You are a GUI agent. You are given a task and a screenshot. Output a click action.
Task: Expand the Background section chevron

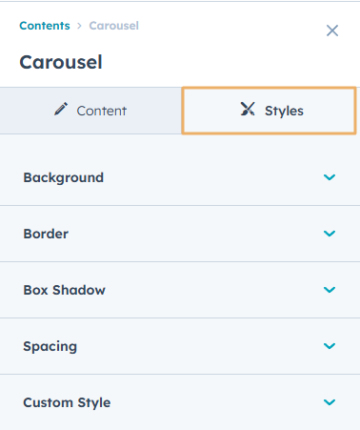pos(330,177)
